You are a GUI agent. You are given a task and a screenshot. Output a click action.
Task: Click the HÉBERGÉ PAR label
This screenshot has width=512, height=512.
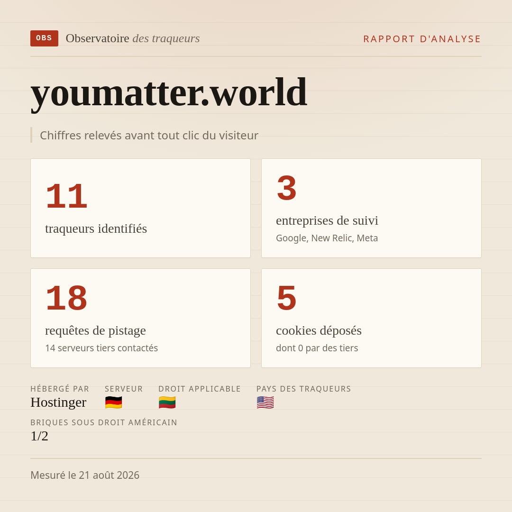coord(60,389)
